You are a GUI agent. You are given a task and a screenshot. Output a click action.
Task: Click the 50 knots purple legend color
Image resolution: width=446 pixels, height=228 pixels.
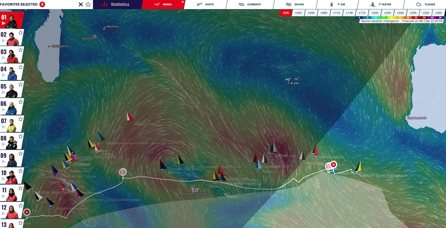(440, 17)
